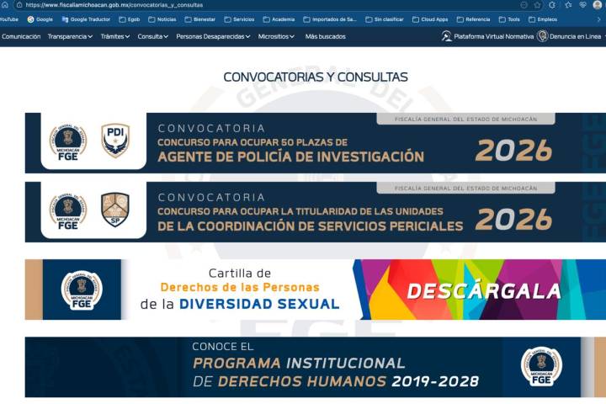This screenshot has height=404, width=606.
Task: Open the Cloud Apps bookmark folder
Action: click(429, 19)
